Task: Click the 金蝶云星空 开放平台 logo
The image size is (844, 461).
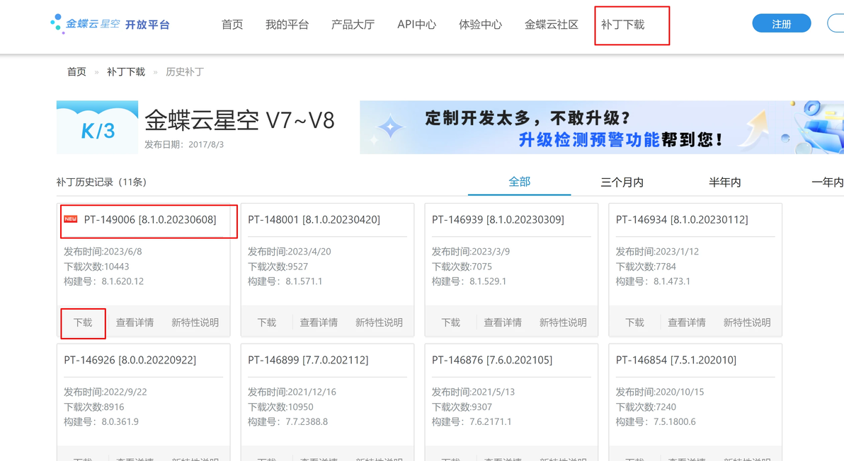Action: click(110, 24)
